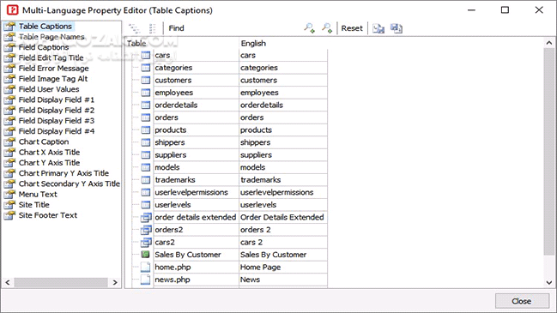Image resolution: width=557 pixels, height=313 pixels.
Task: Select Chart Primary Y Axis Title
Action: pos(64,173)
